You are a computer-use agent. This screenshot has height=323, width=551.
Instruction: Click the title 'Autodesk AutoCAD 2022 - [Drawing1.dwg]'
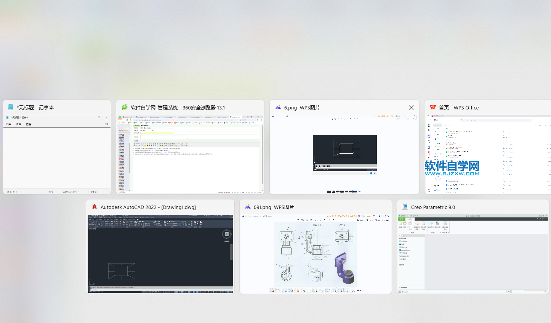[148, 207]
